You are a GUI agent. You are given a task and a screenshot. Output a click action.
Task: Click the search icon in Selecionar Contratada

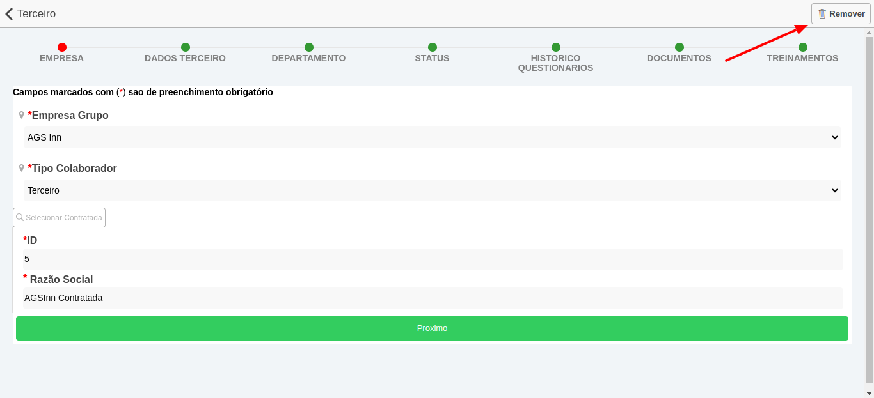(x=19, y=217)
